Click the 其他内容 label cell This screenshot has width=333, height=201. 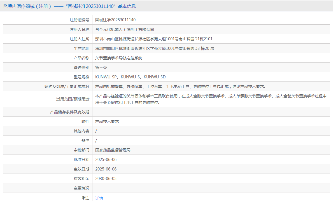pos(48,131)
